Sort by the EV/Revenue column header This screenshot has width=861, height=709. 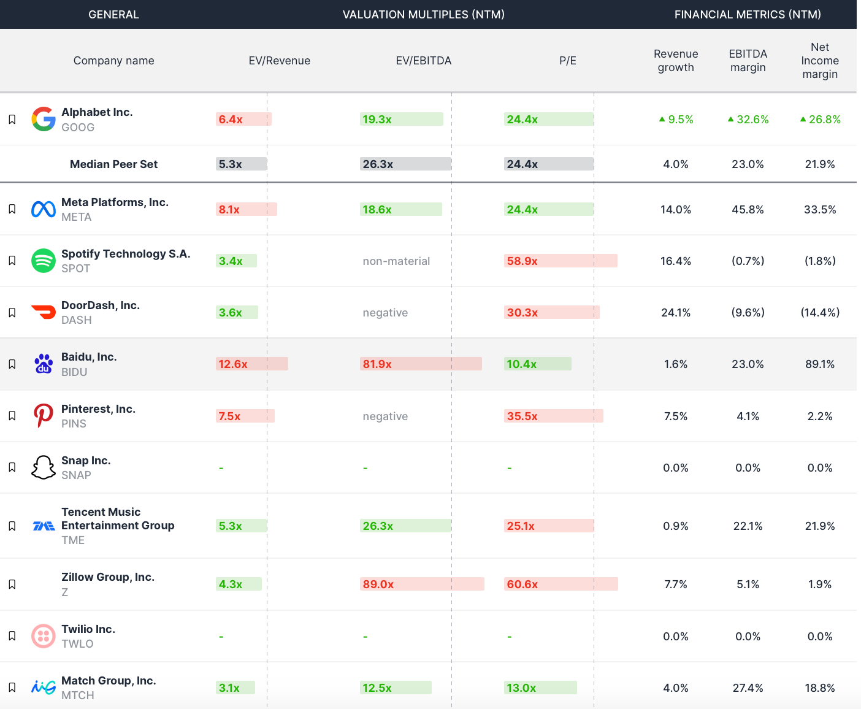(x=280, y=60)
